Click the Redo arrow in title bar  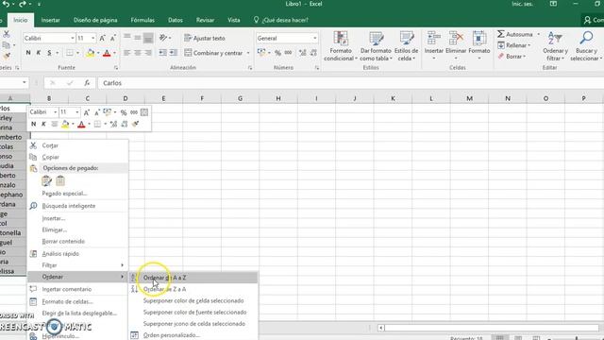tap(23, 4)
